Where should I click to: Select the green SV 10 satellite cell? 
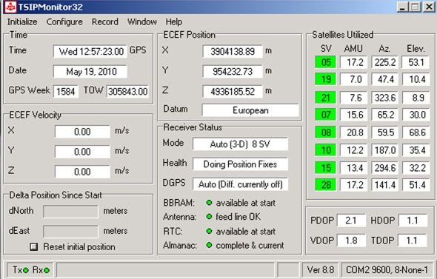[325, 150]
